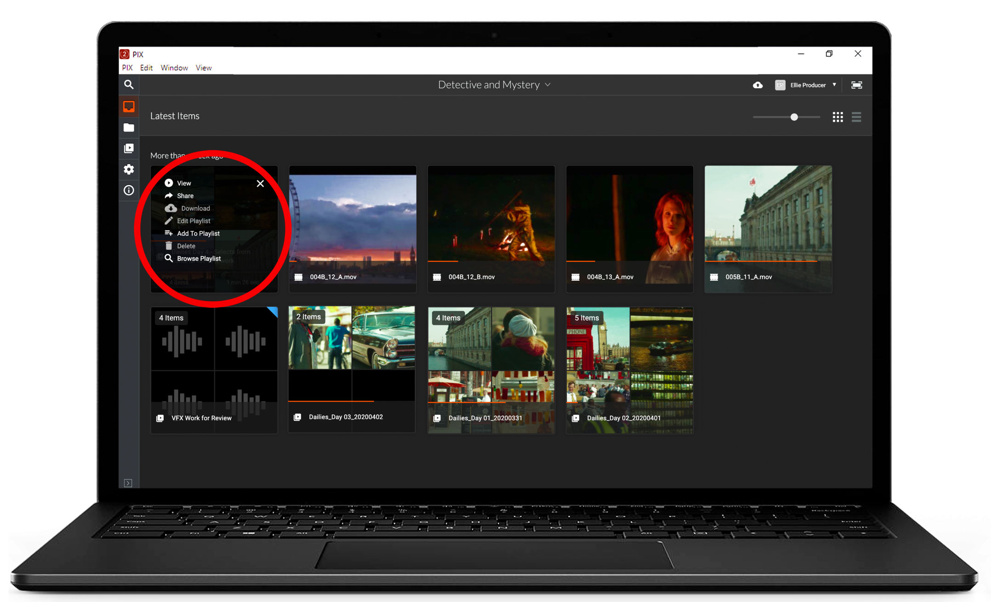The height and width of the screenshot is (602, 991).
Task: Open settings gear in sidebar
Action: click(129, 169)
